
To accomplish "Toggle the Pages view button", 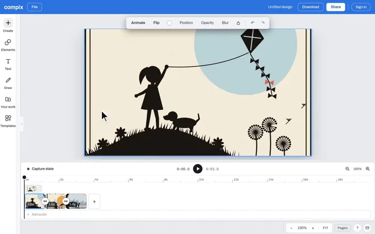I will coord(342,228).
